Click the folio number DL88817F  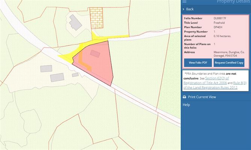click(220, 18)
